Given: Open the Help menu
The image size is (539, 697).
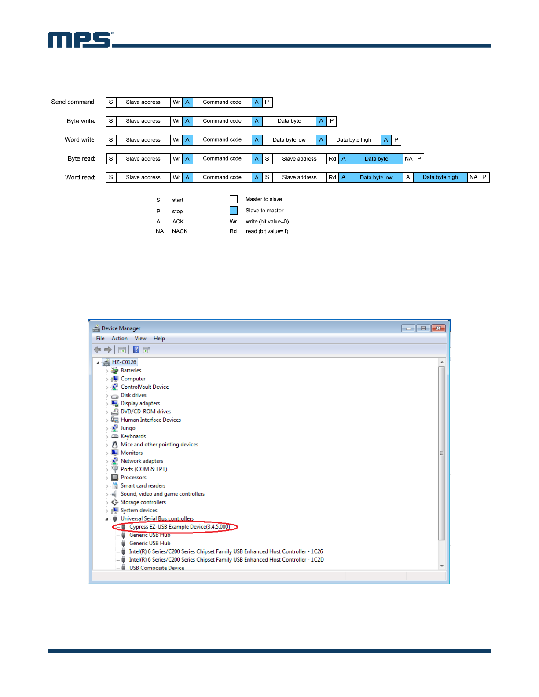Looking at the screenshot, I should pyautogui.click(x=159, y=338).
